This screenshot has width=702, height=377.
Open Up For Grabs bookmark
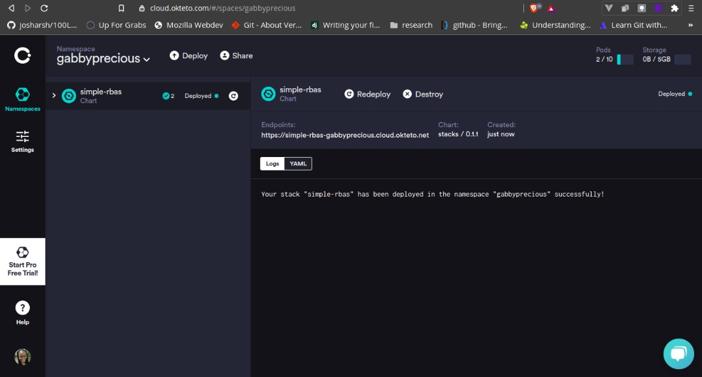click(x=116, y=25)
